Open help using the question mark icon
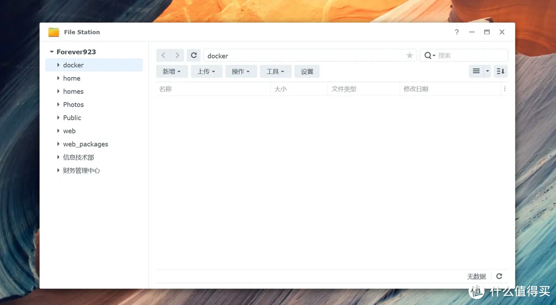The image size is (556, 305). [456, 32]
